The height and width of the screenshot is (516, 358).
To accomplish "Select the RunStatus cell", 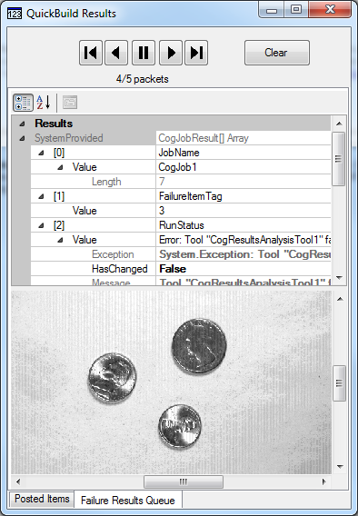I will click(244, 225).
